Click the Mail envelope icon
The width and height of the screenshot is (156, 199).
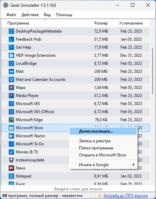point(11,71)
